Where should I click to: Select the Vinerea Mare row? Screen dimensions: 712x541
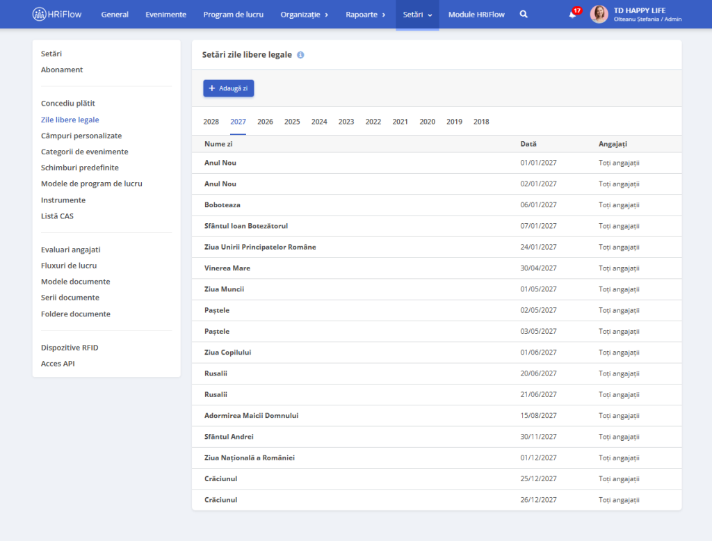pos(437,268)
